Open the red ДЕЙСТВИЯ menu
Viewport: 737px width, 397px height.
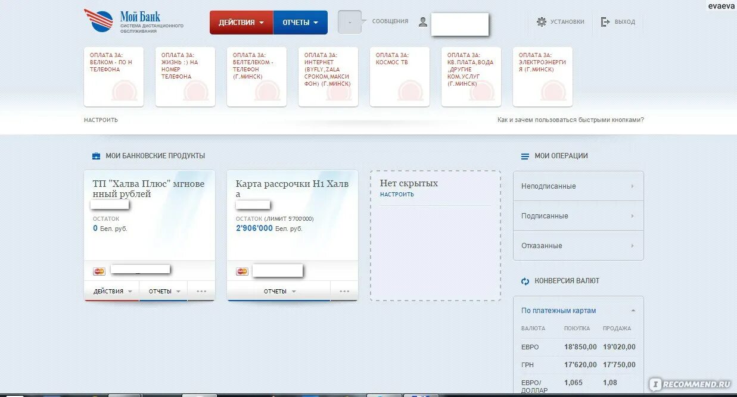[x=241, y=21]
